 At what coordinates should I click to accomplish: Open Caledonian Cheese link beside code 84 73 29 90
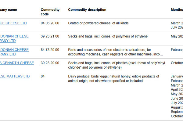(x=14, y=52)
